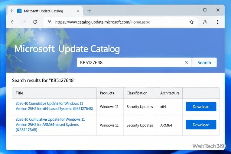Click the 'Search results for "KB5127648"' text
This screenshot has width=231, height=154.
44,80
